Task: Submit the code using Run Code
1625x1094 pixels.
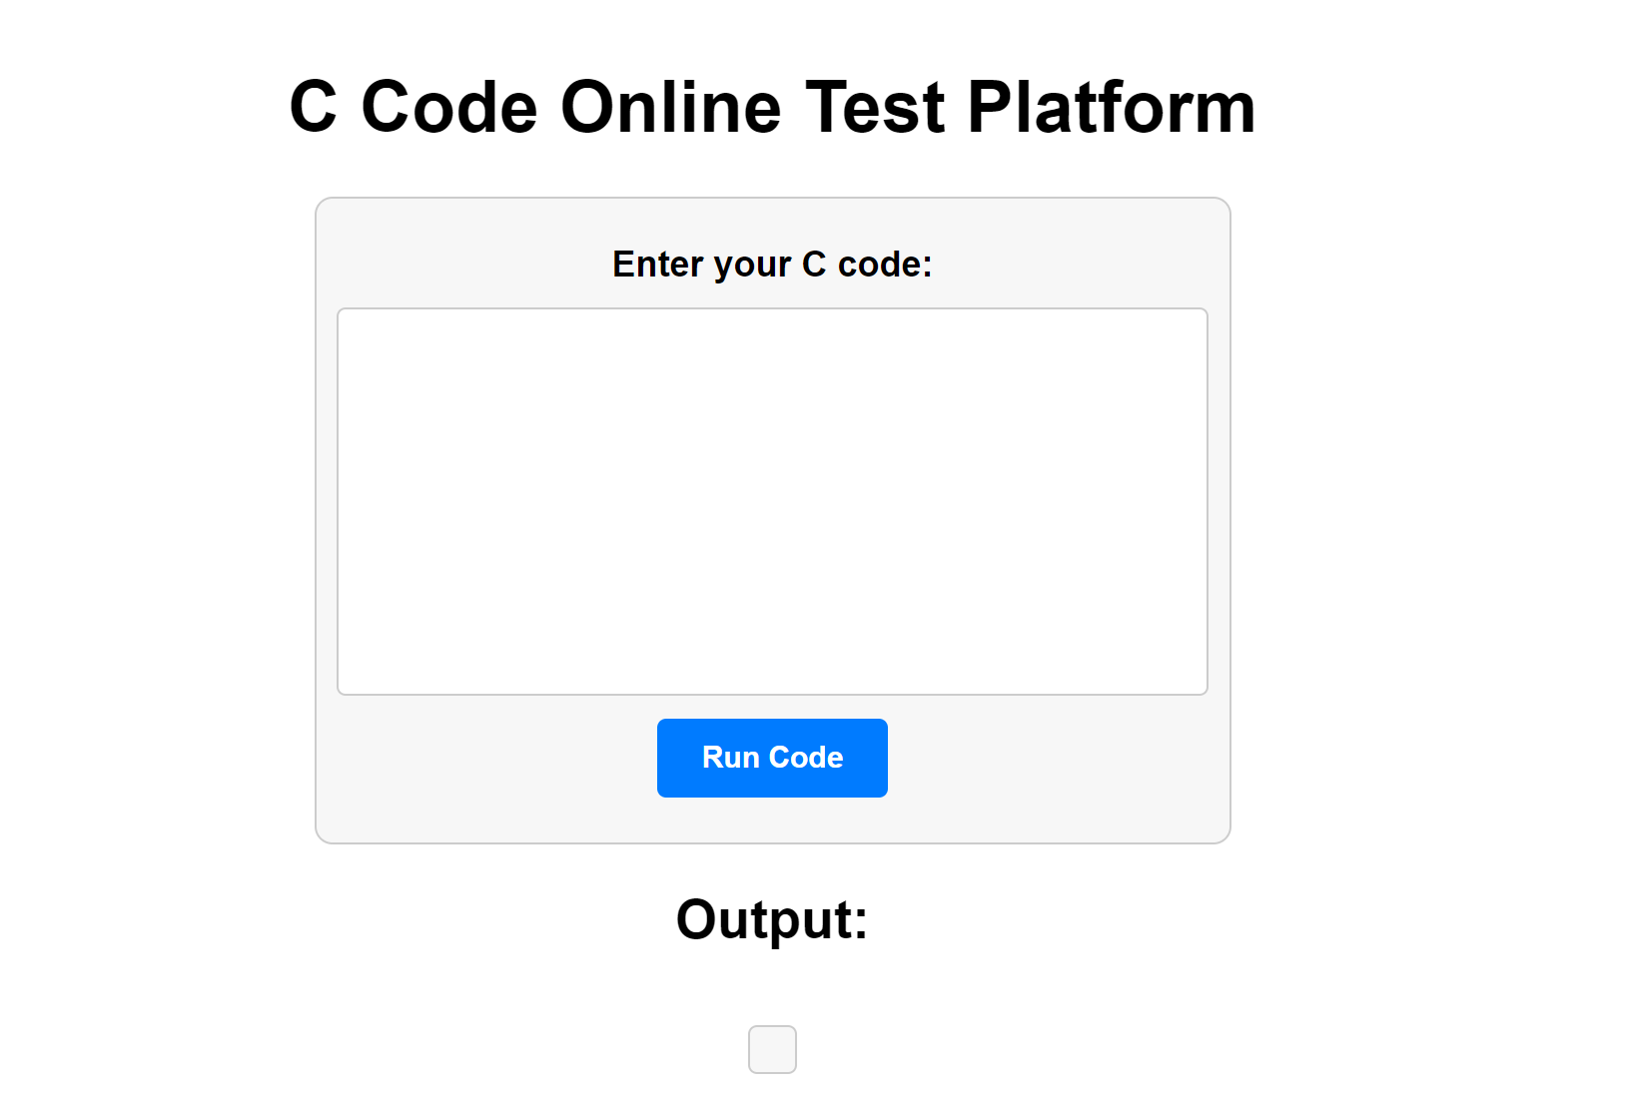Action: point(772,758)
